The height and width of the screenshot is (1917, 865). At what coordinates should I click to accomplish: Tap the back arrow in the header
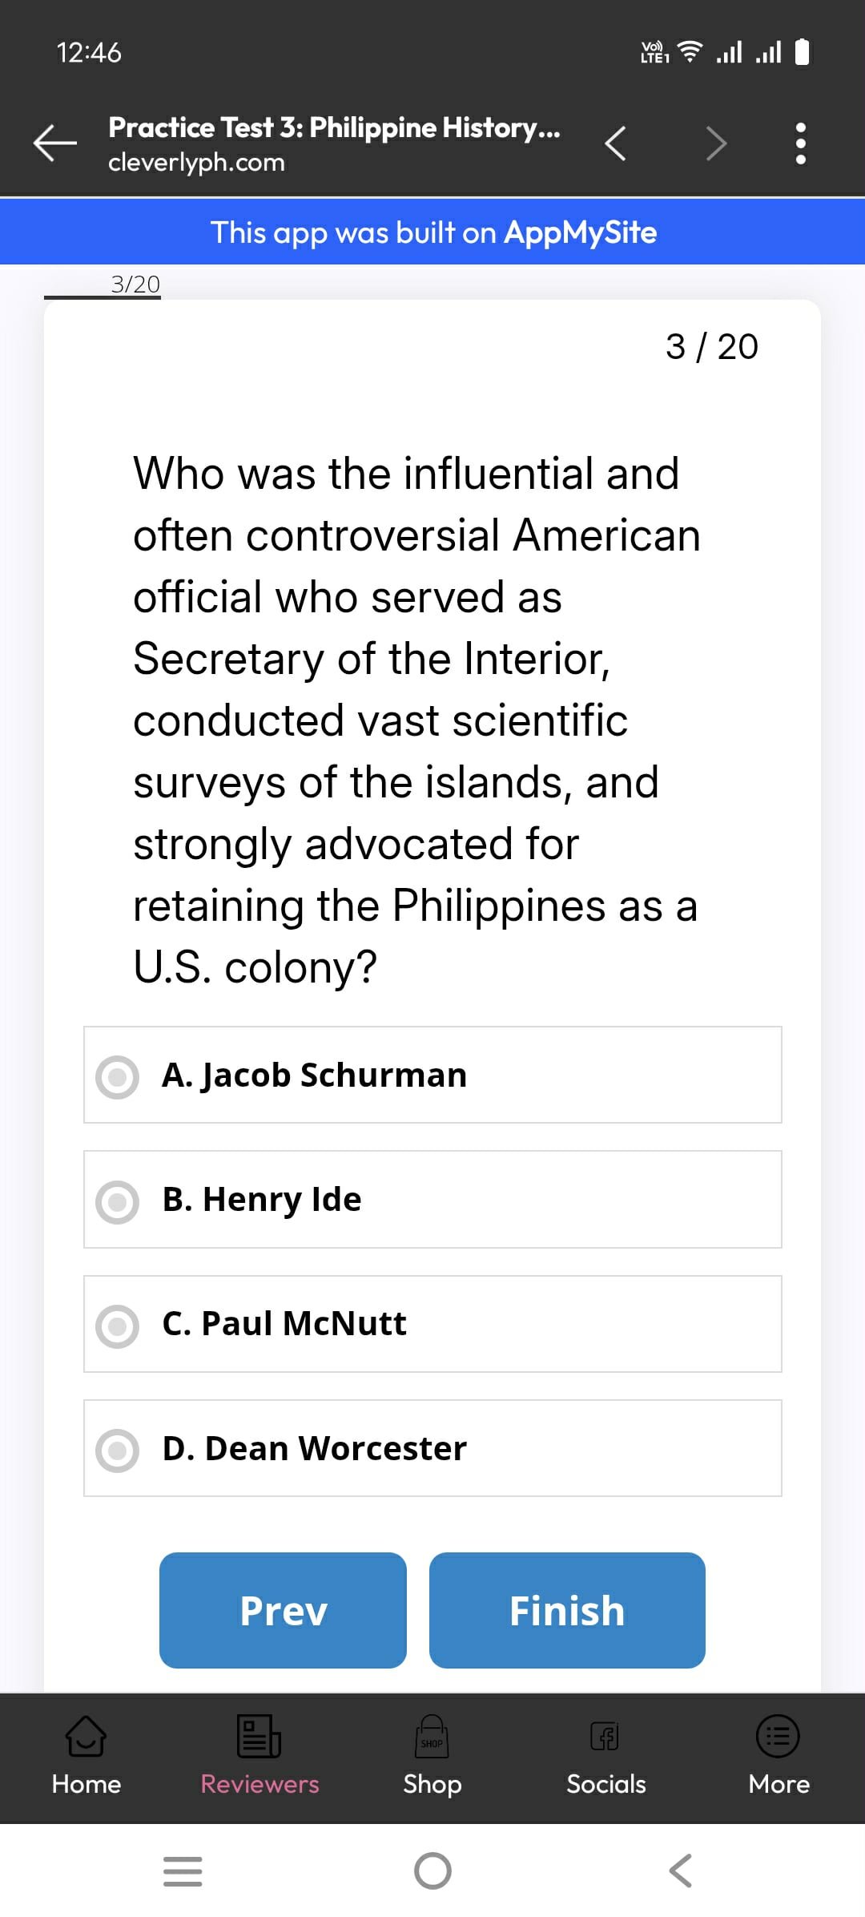[x=54, y=144]
